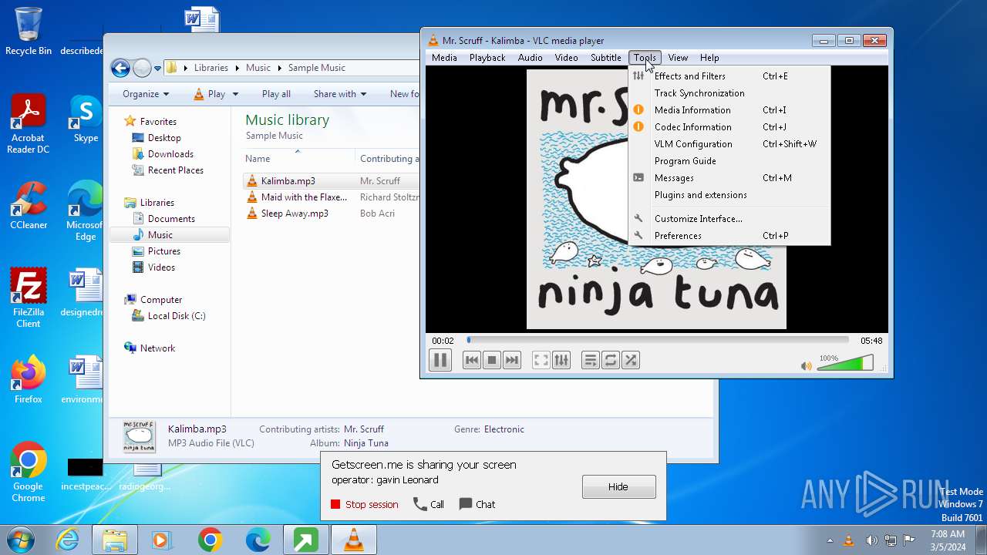
Task: Open Recycle Bin on desktop
Action: (29, 32)
